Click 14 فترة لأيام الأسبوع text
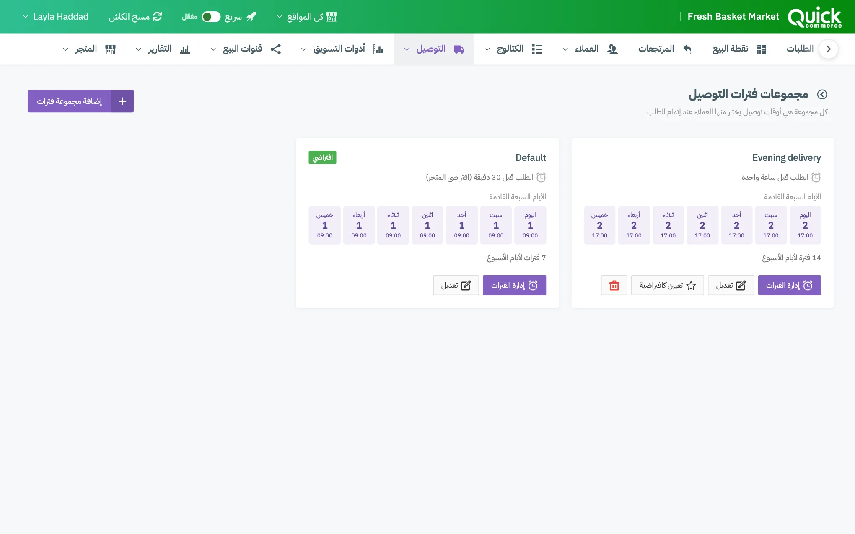Screen dimensions: 855x534 (x=791, y=258)
